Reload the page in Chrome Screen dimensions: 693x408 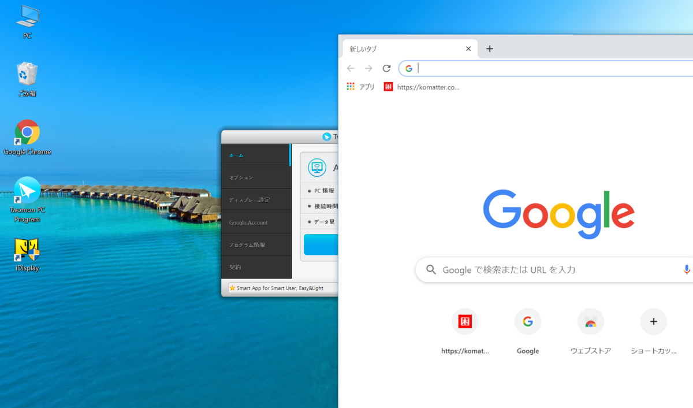pyautogui.click(x=387, y=68)
